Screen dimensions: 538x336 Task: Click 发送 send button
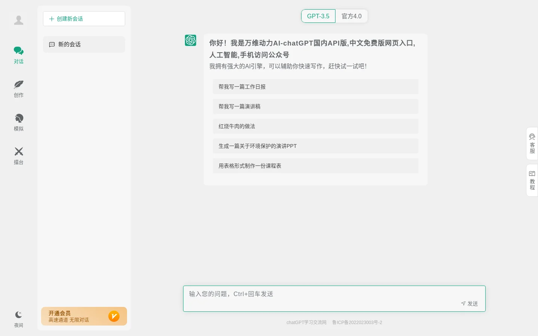(470, 304)
